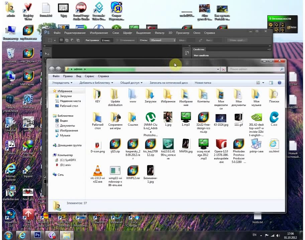This screenshot has height=240, width=305.
Task: Click taskbar volume speaker icon
Action: click(278, 236)
